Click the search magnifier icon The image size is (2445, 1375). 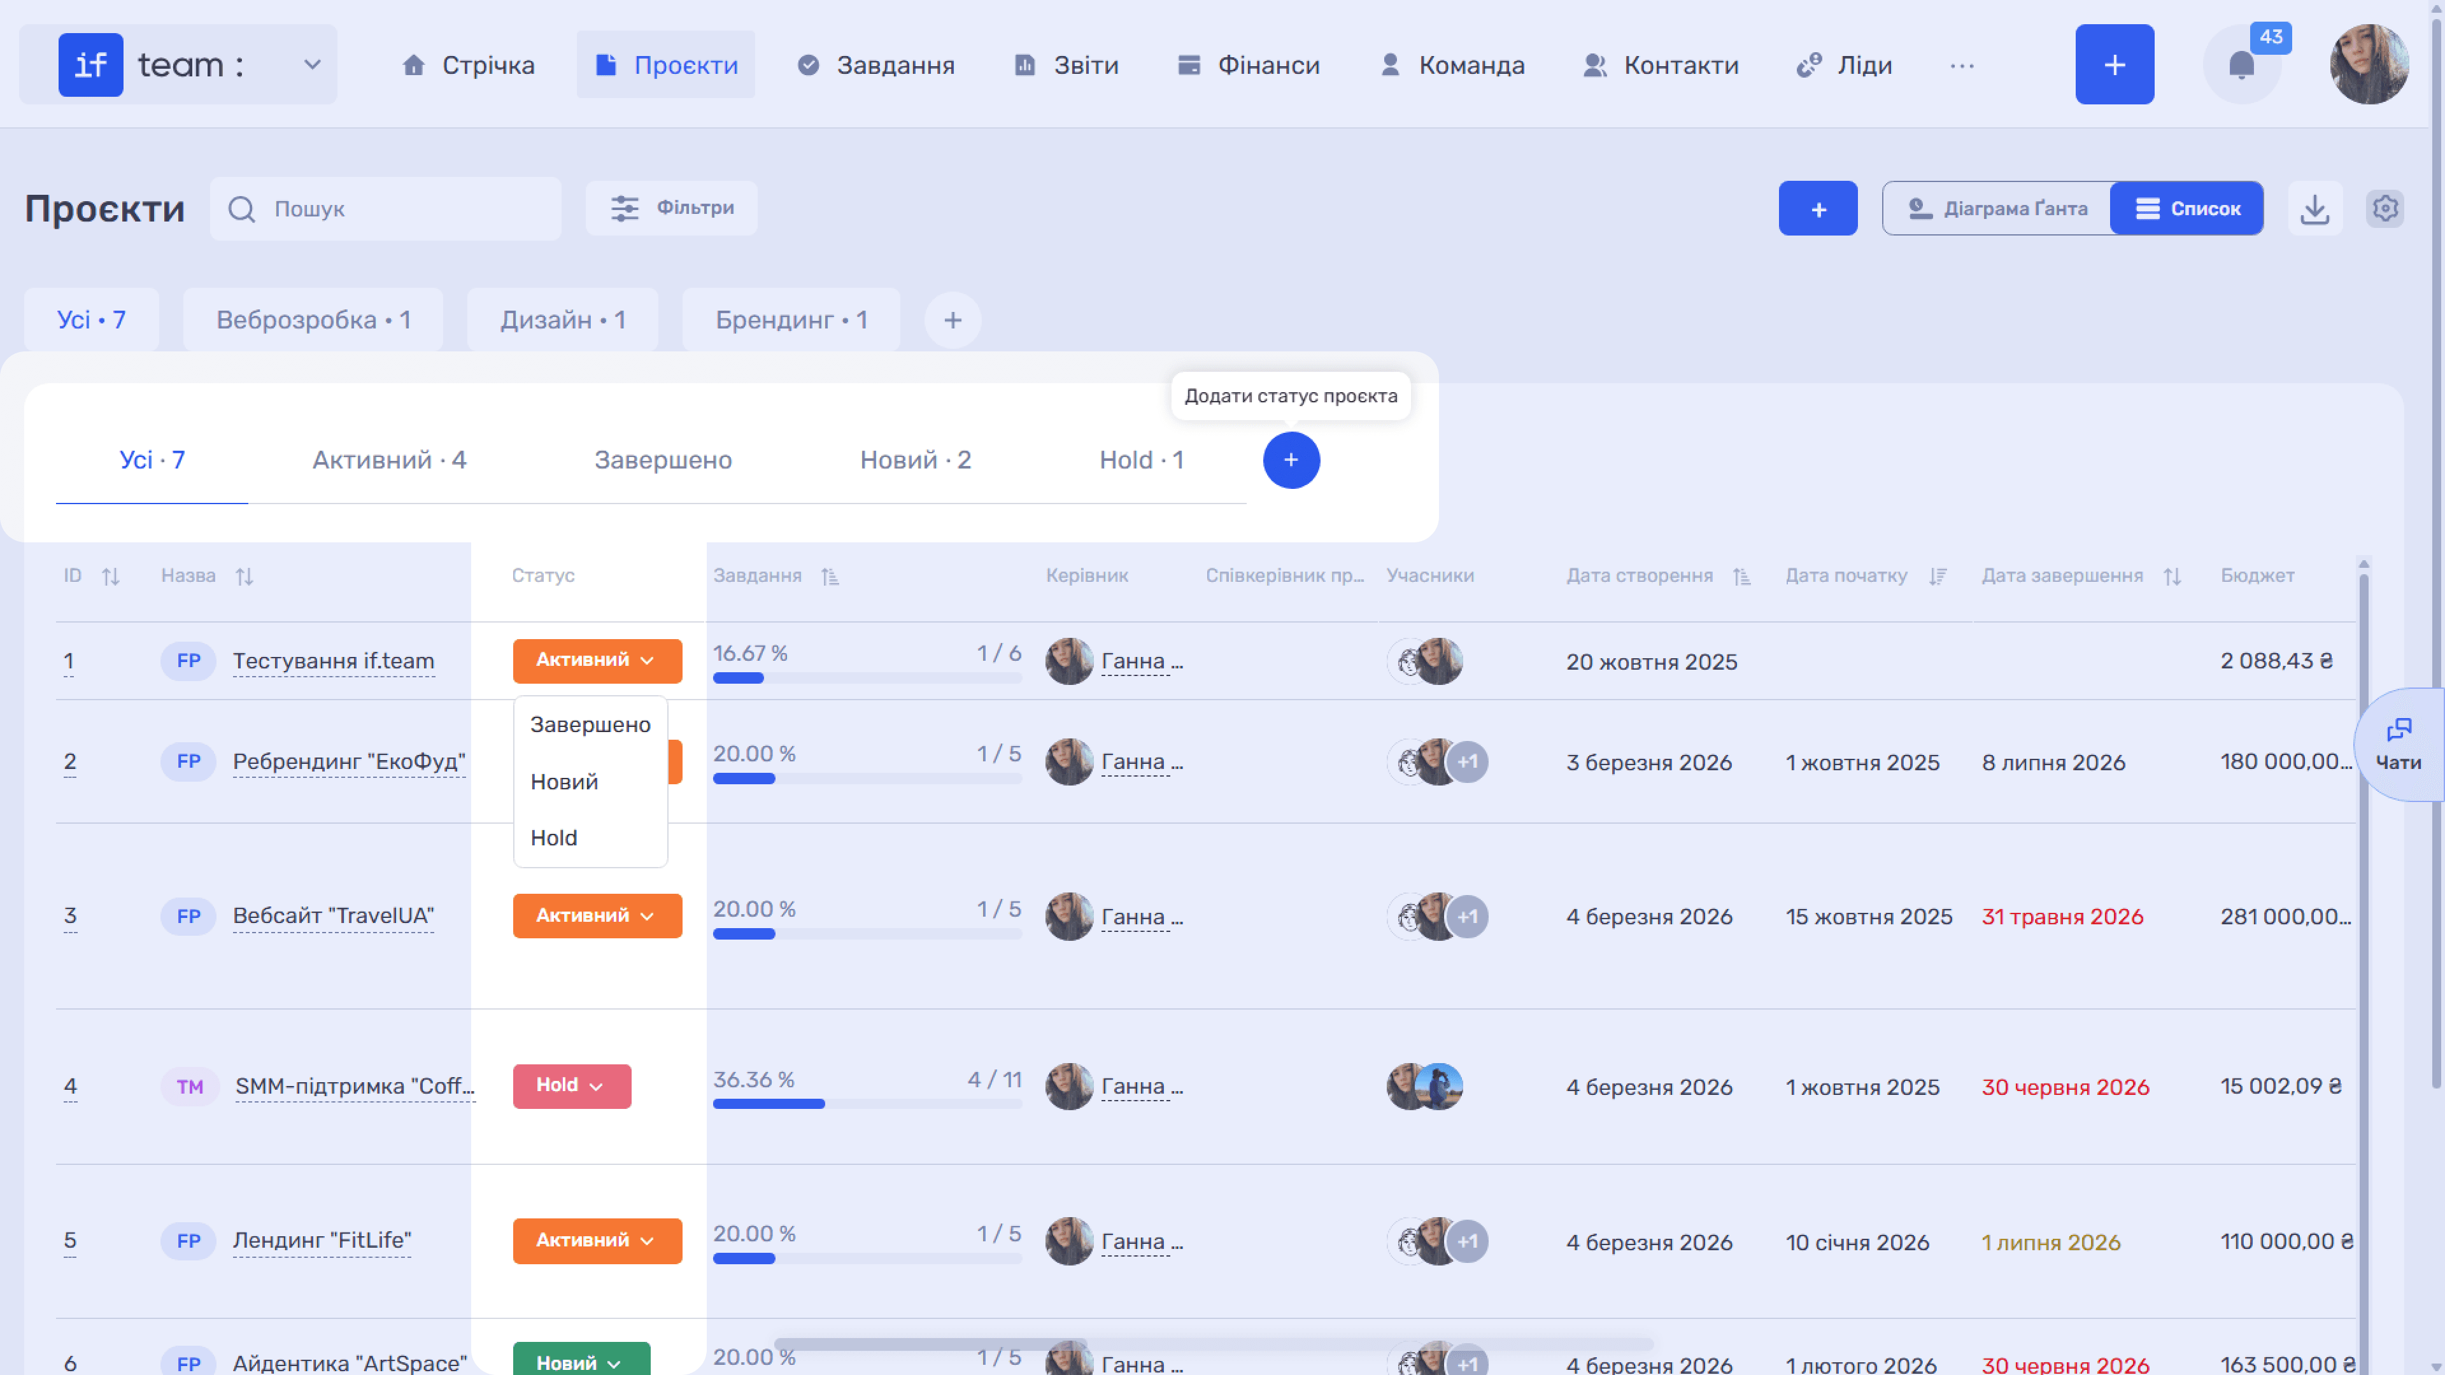[242, 209]
